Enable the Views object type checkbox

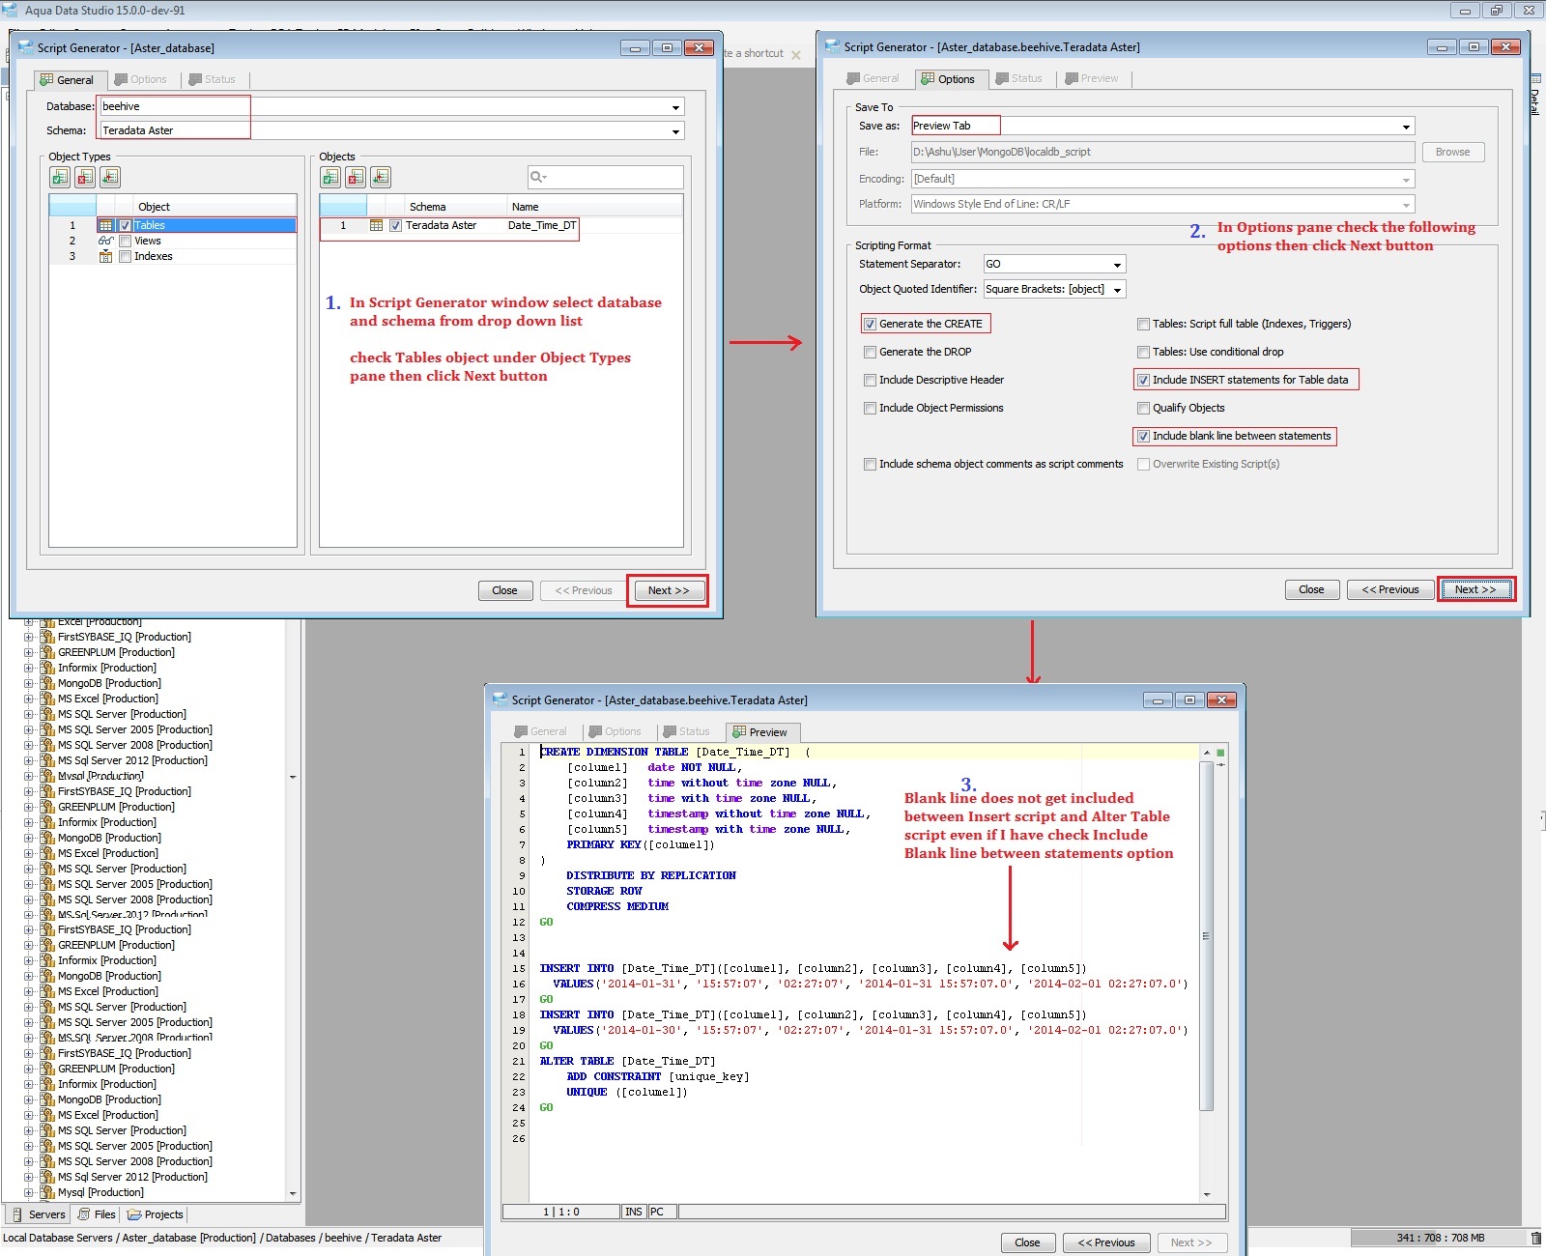[125, 241]
